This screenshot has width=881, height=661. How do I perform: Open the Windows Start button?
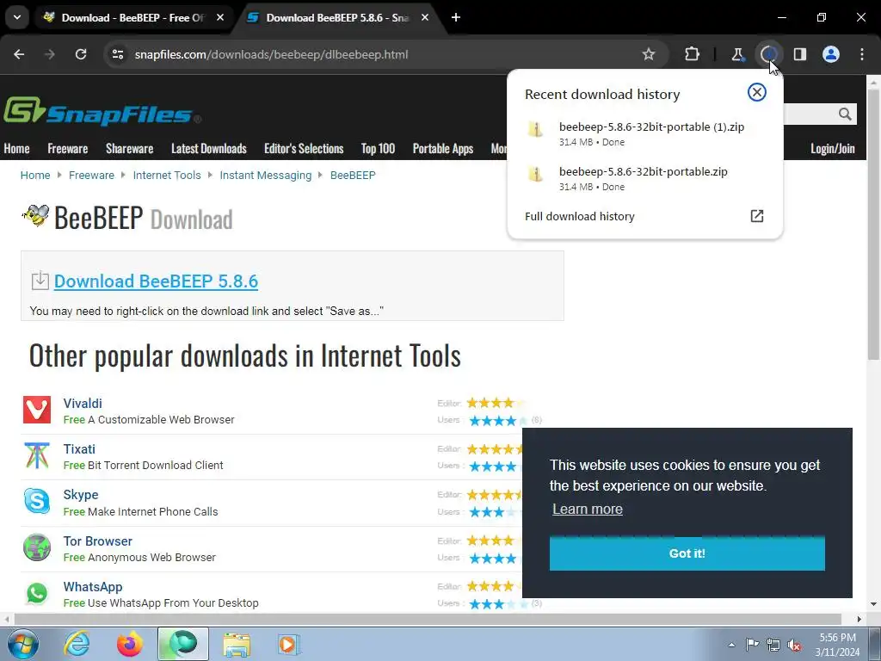click(23, 644)
